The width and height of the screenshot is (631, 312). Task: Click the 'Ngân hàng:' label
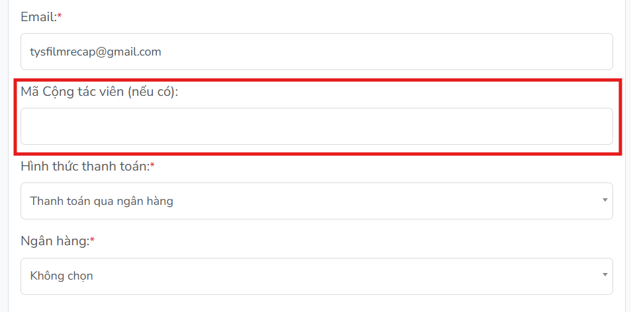click(x=55, y=242)
